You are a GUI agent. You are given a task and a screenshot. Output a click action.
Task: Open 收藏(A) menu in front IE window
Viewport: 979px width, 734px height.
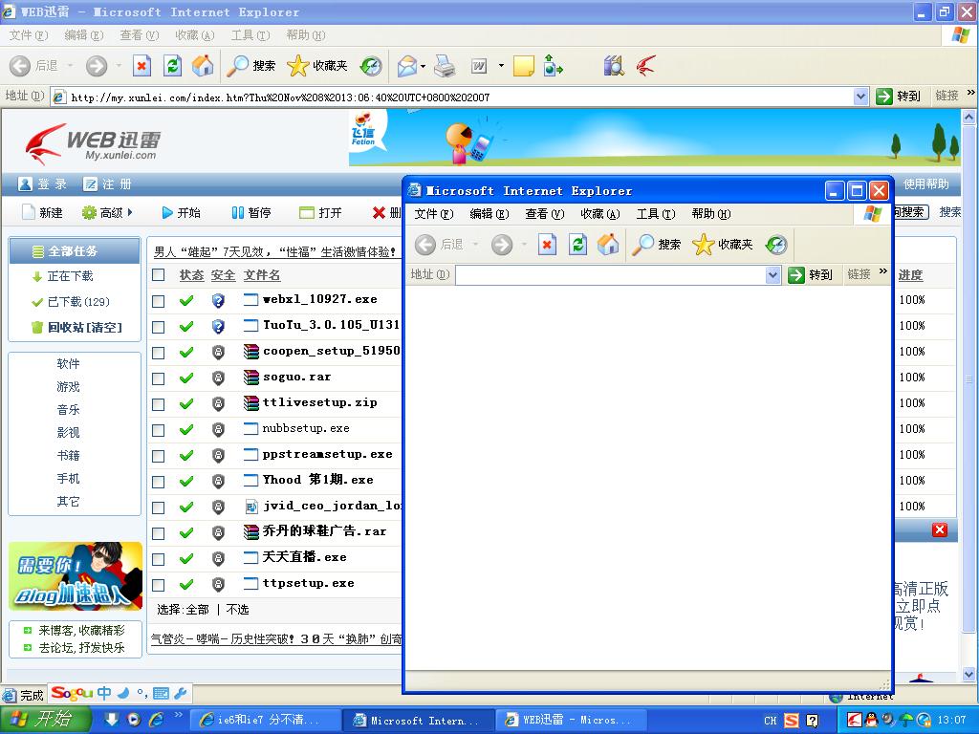click(x=600, y=214)
